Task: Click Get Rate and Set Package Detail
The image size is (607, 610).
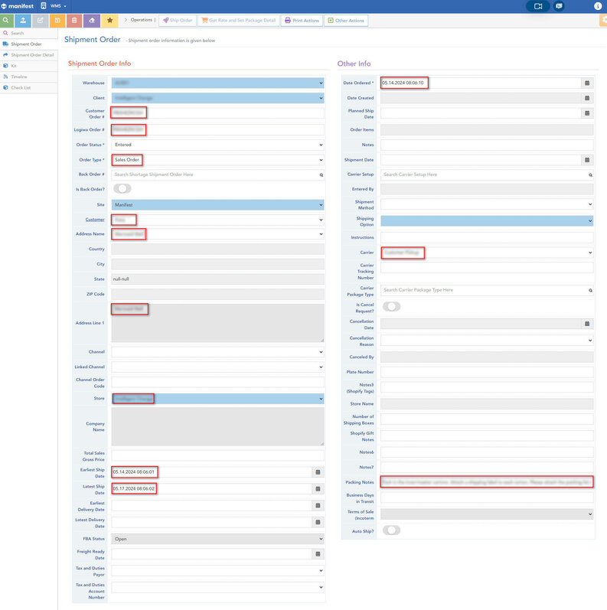Action: click(239, 20)
